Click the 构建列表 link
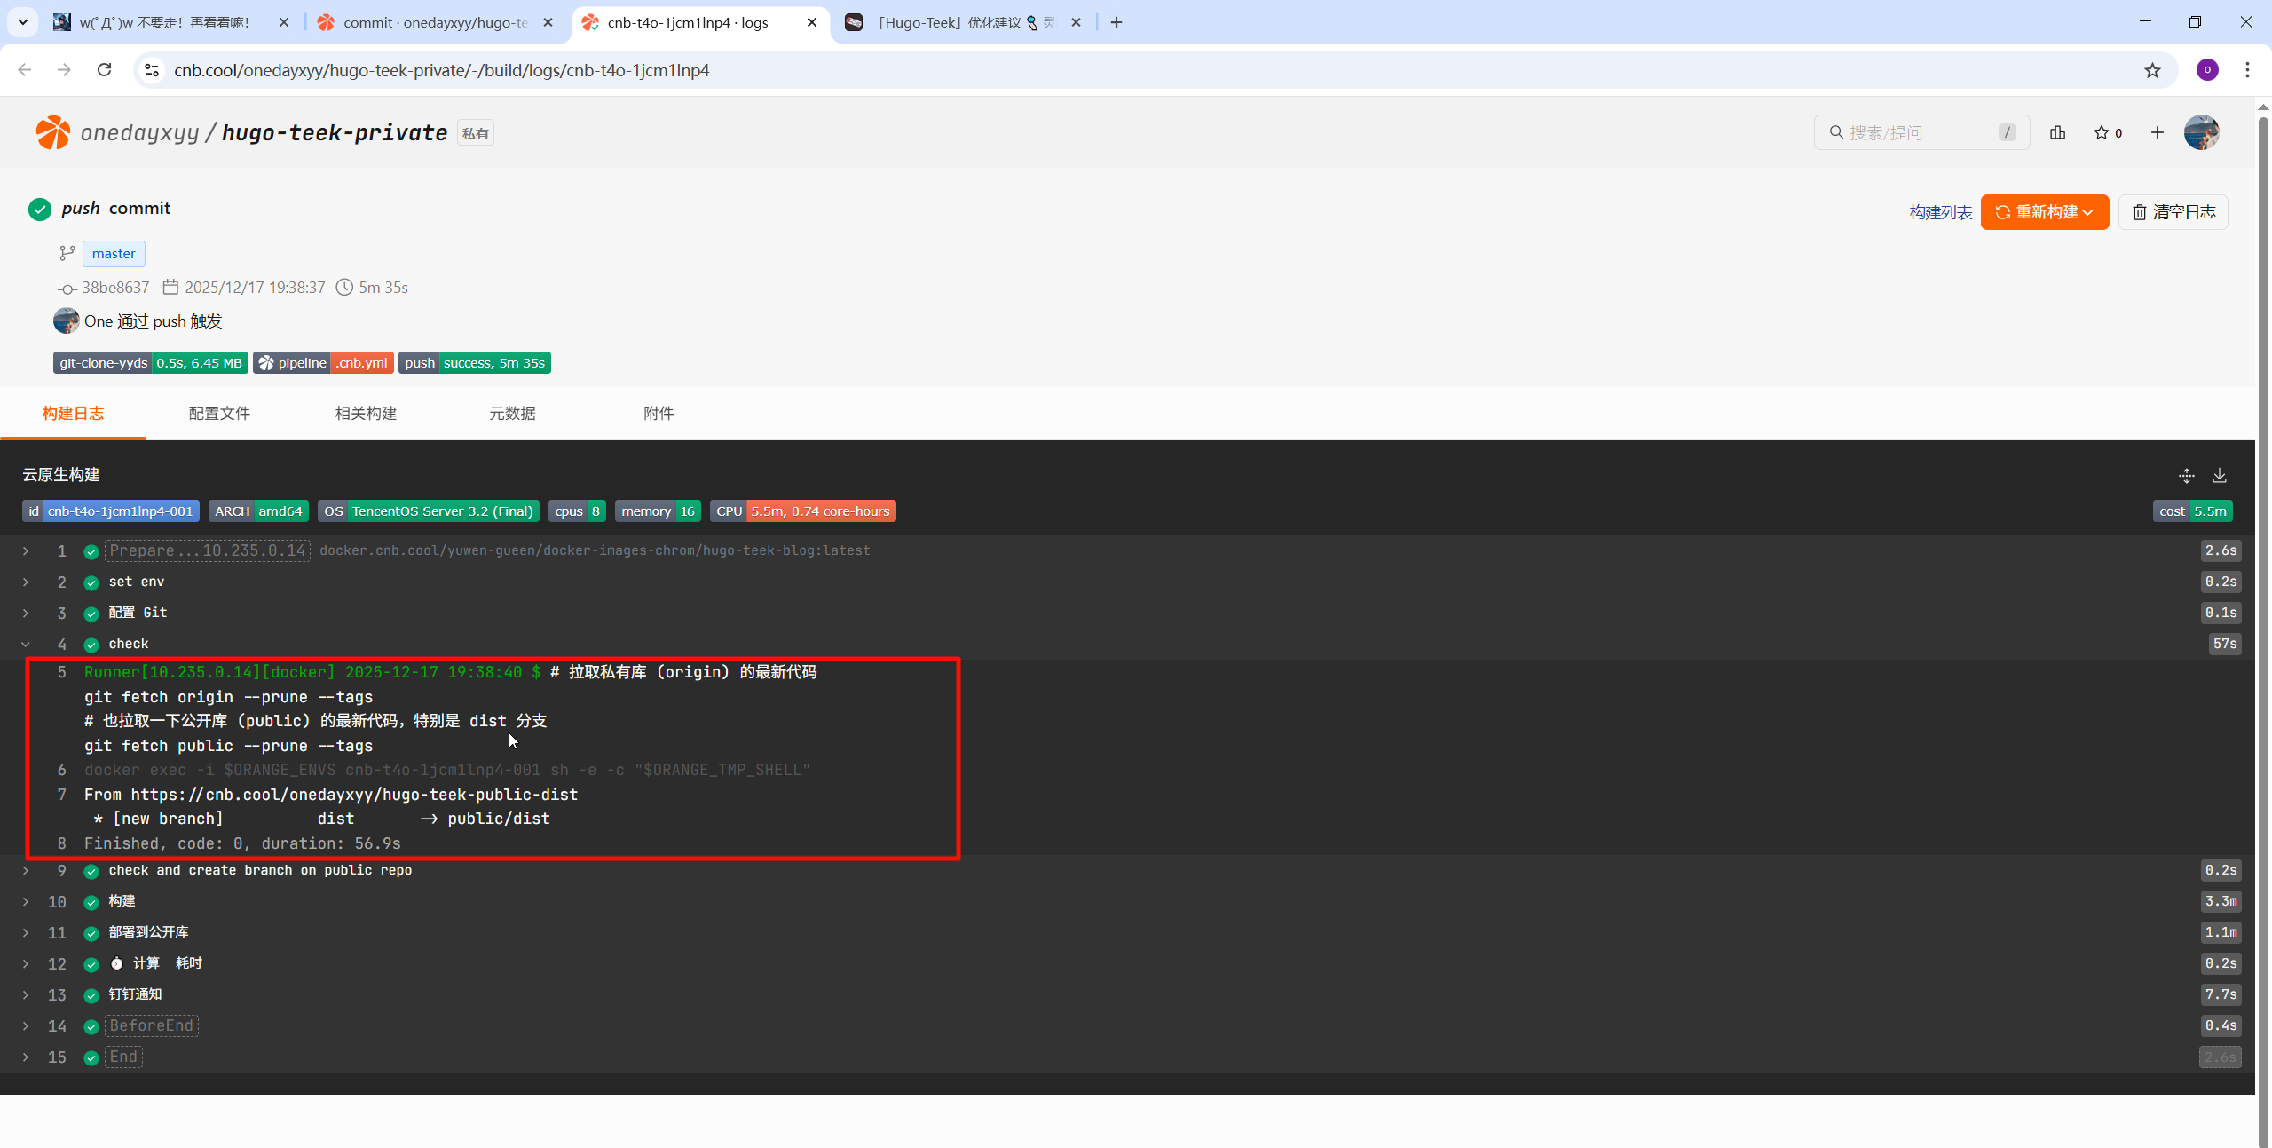Screen dimensions: 2272x1148 pos(1940,212)
